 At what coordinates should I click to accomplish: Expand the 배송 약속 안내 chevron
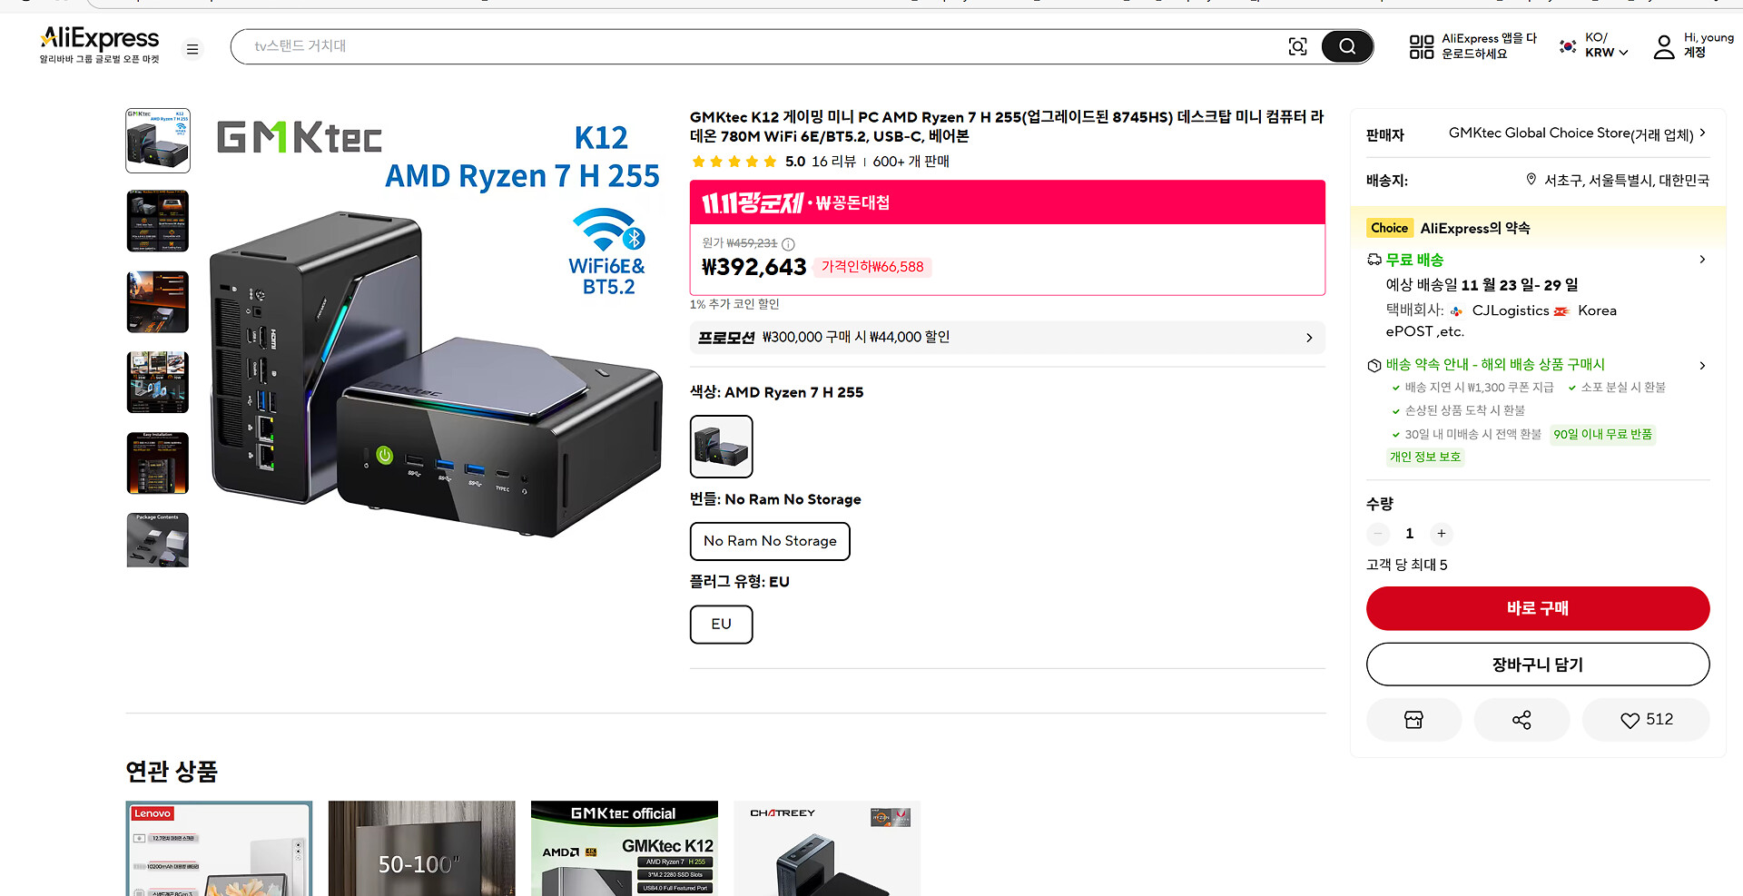click(1702, 365)
